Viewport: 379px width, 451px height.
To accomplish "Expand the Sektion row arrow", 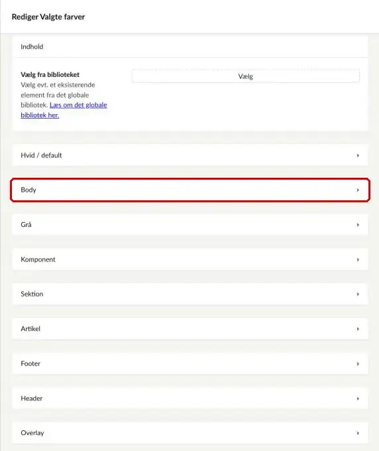I will tap(358, 294).
